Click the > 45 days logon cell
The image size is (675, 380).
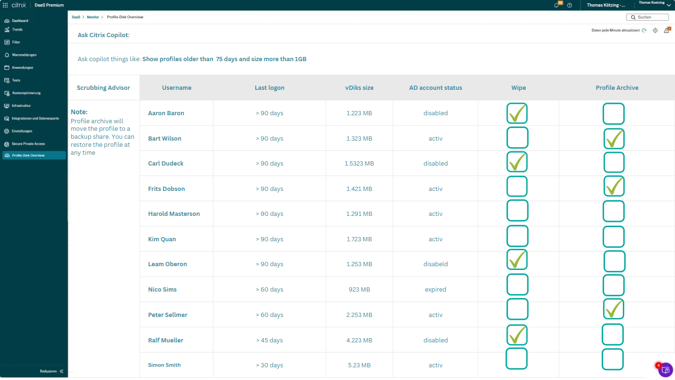[x=269, y=340]
